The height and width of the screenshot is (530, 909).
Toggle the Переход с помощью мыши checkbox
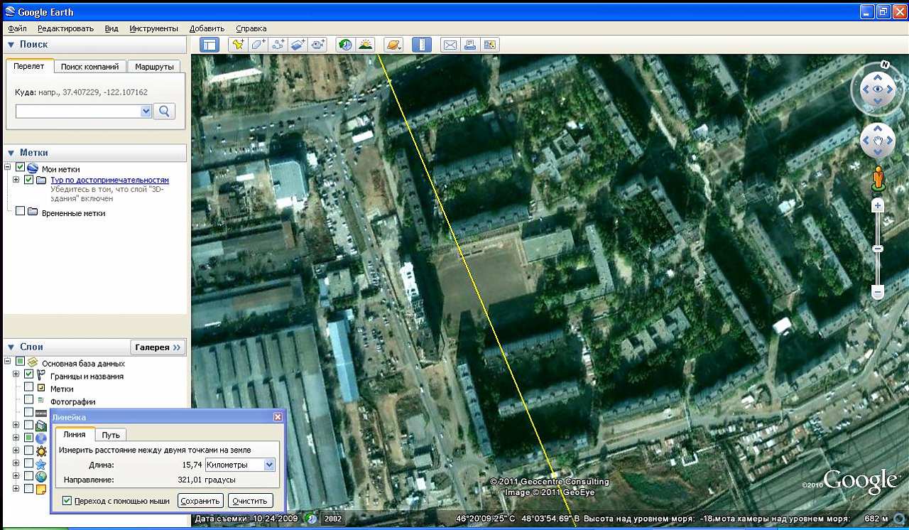[67, 501]
